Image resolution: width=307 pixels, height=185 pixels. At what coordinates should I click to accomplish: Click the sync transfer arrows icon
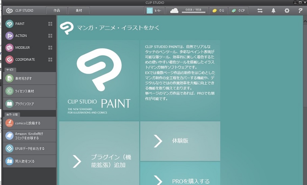click(x=260, y=10)
